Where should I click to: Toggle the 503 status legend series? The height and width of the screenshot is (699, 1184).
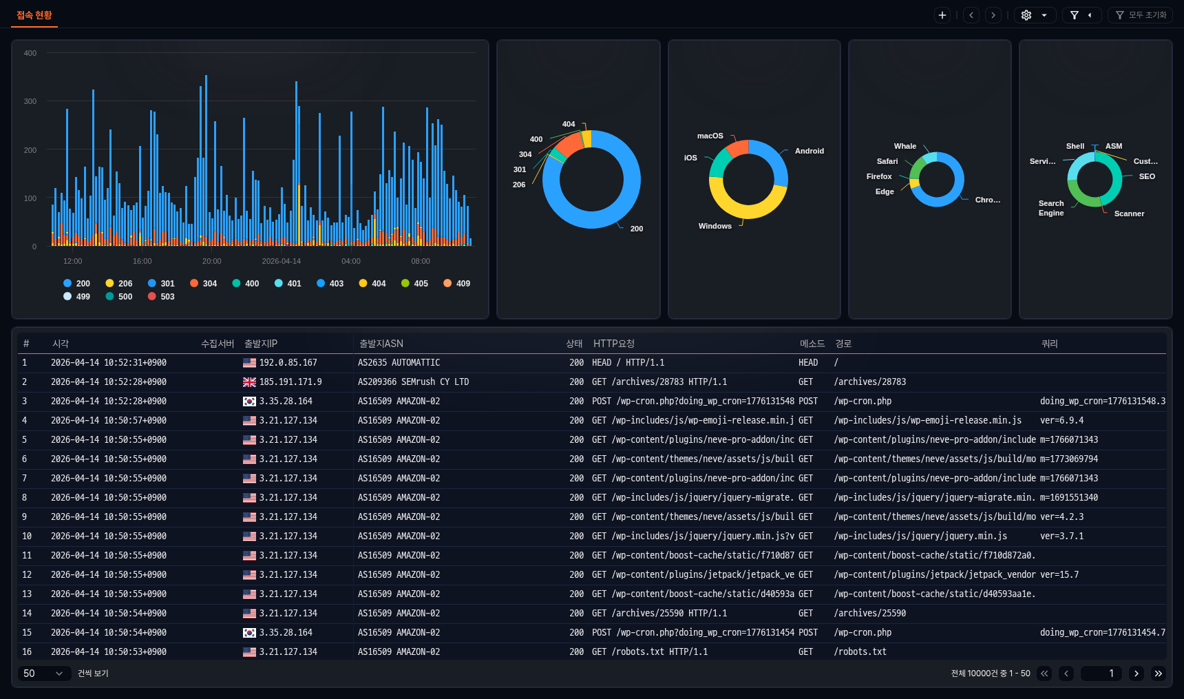point(160,297)
